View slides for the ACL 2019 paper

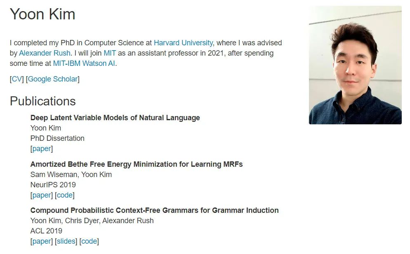coord(66,241)
